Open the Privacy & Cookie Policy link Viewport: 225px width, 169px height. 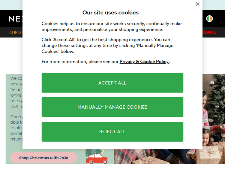[144, 62]
